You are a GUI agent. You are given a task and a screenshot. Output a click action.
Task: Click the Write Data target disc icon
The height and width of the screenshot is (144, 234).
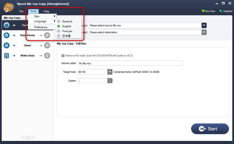coord(47,56)
